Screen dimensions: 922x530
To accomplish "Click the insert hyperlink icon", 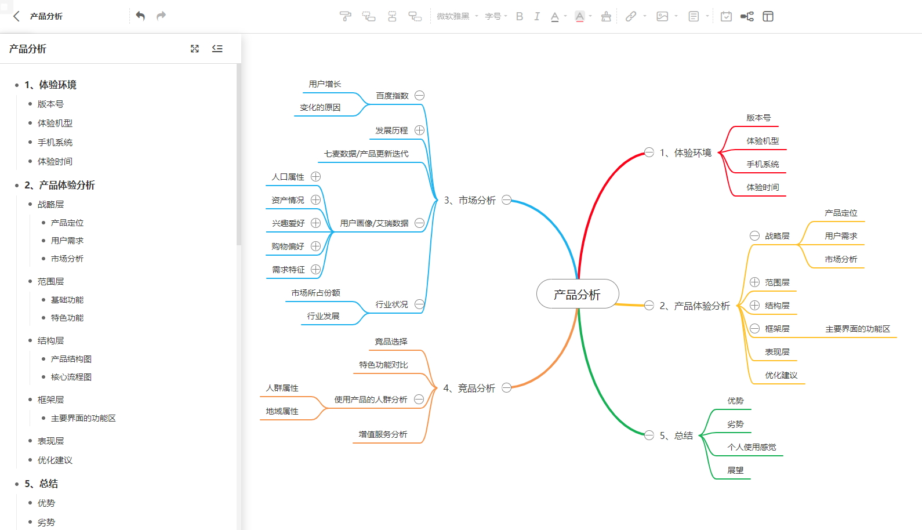I will pos(631,16).
